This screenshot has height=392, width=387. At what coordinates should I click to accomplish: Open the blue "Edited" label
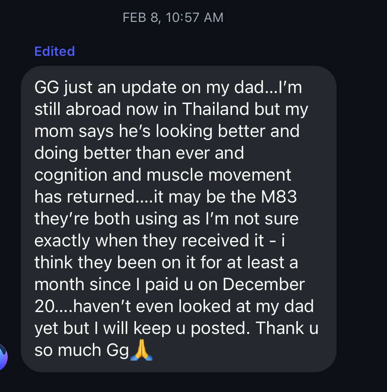[54, 51]
